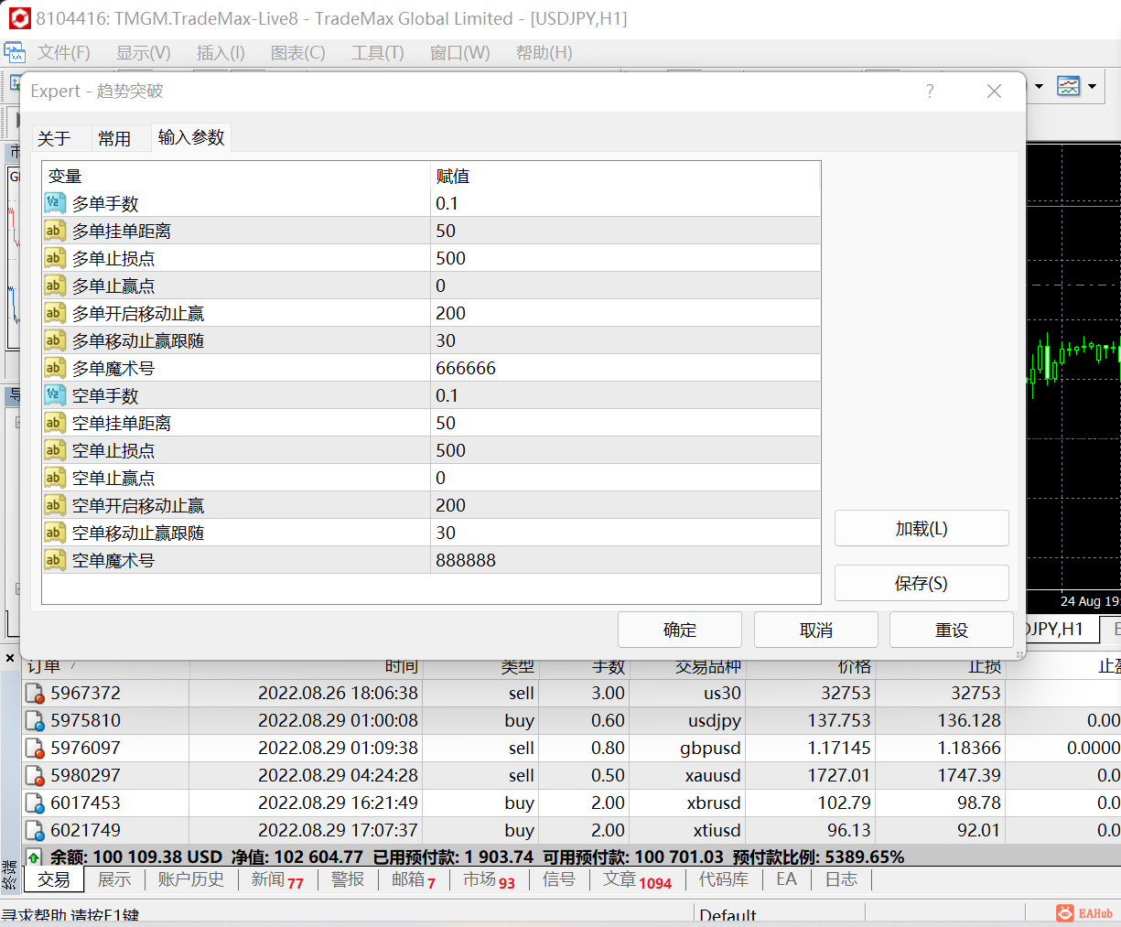Click the 赋值 column header

[625, 176]
